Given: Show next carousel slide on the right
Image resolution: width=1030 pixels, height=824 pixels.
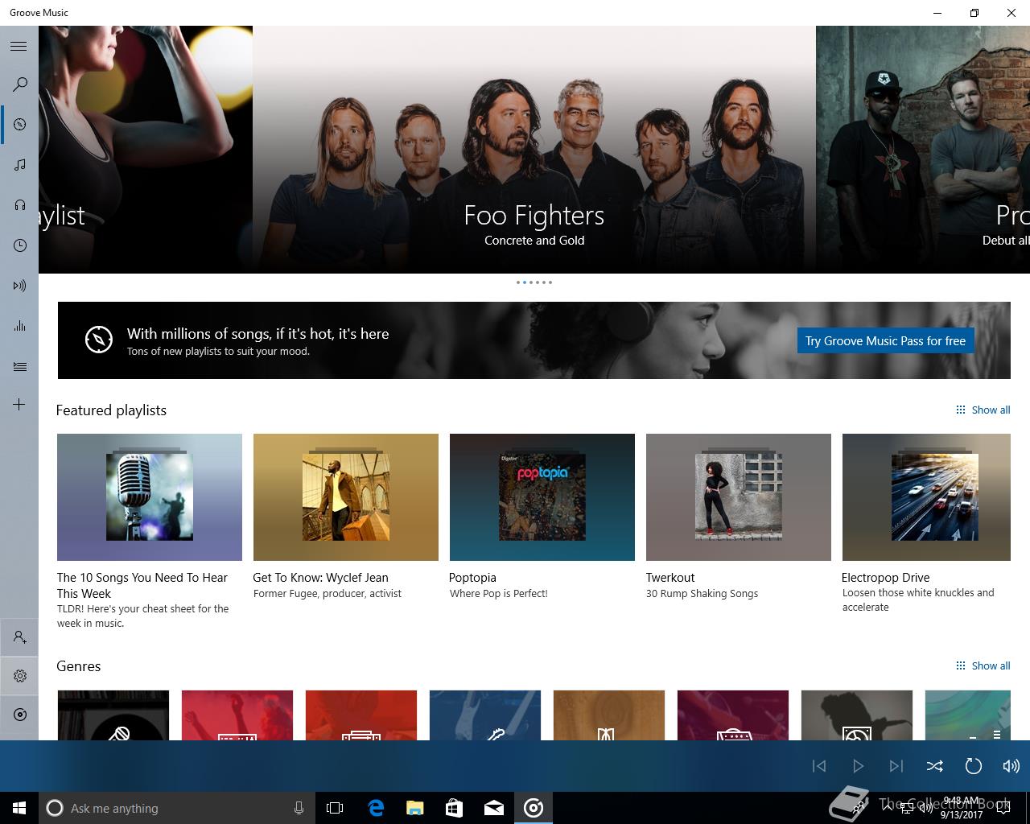Looking at the screenshot, I should click(923, 150).
